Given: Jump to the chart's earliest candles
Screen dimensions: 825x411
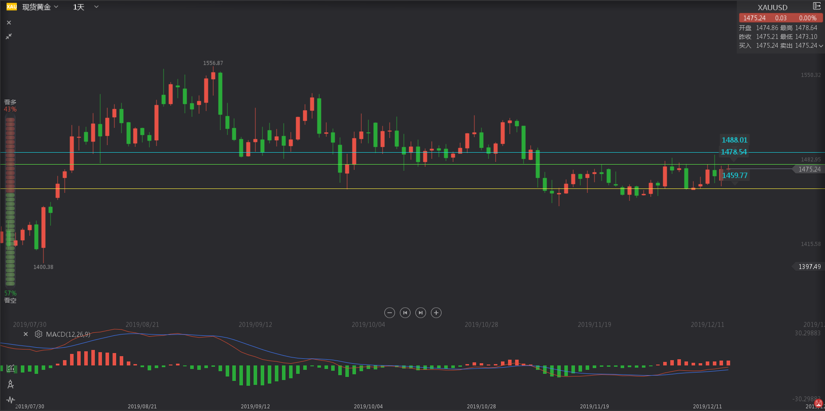Looking at the screenshot, I should (x=405, y=313).
